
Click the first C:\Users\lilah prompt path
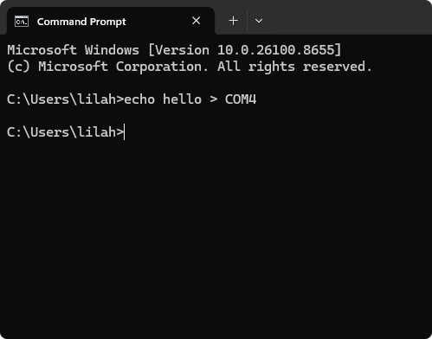[61, 99]
